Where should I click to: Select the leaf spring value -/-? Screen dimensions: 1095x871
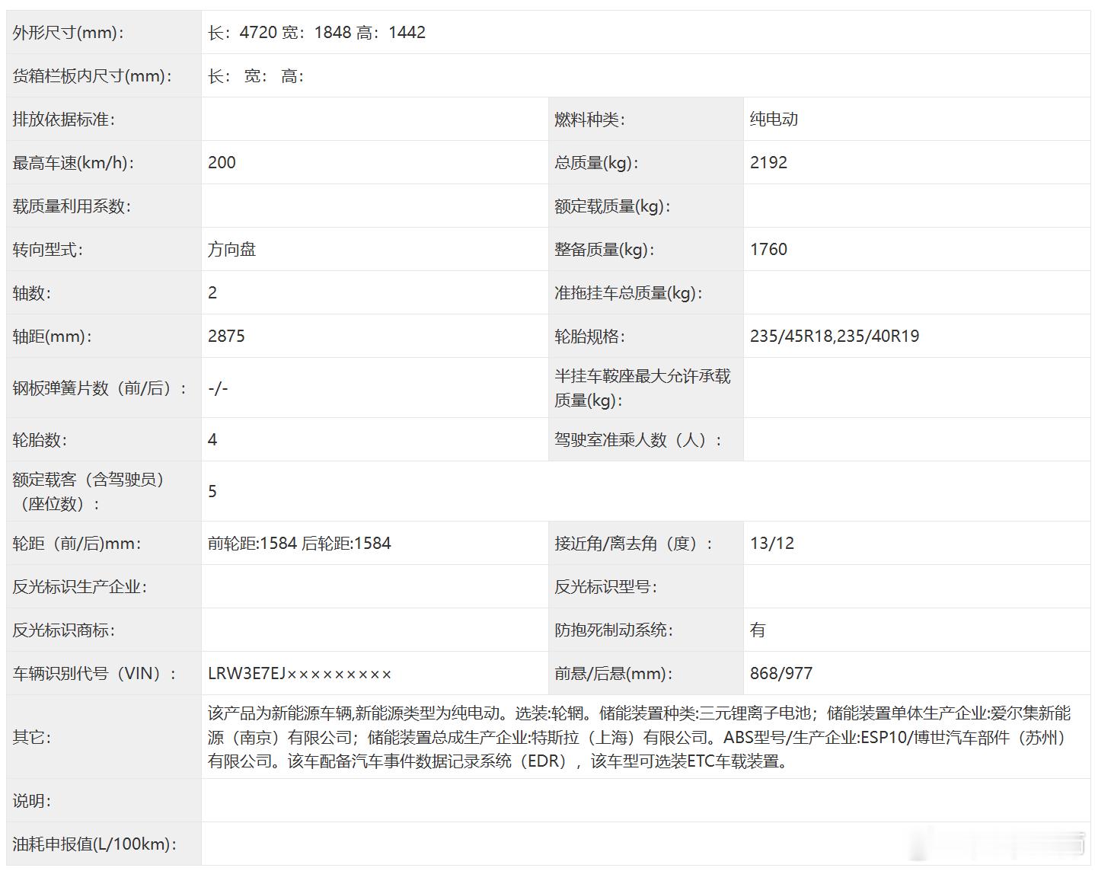[x=218, y=388]
